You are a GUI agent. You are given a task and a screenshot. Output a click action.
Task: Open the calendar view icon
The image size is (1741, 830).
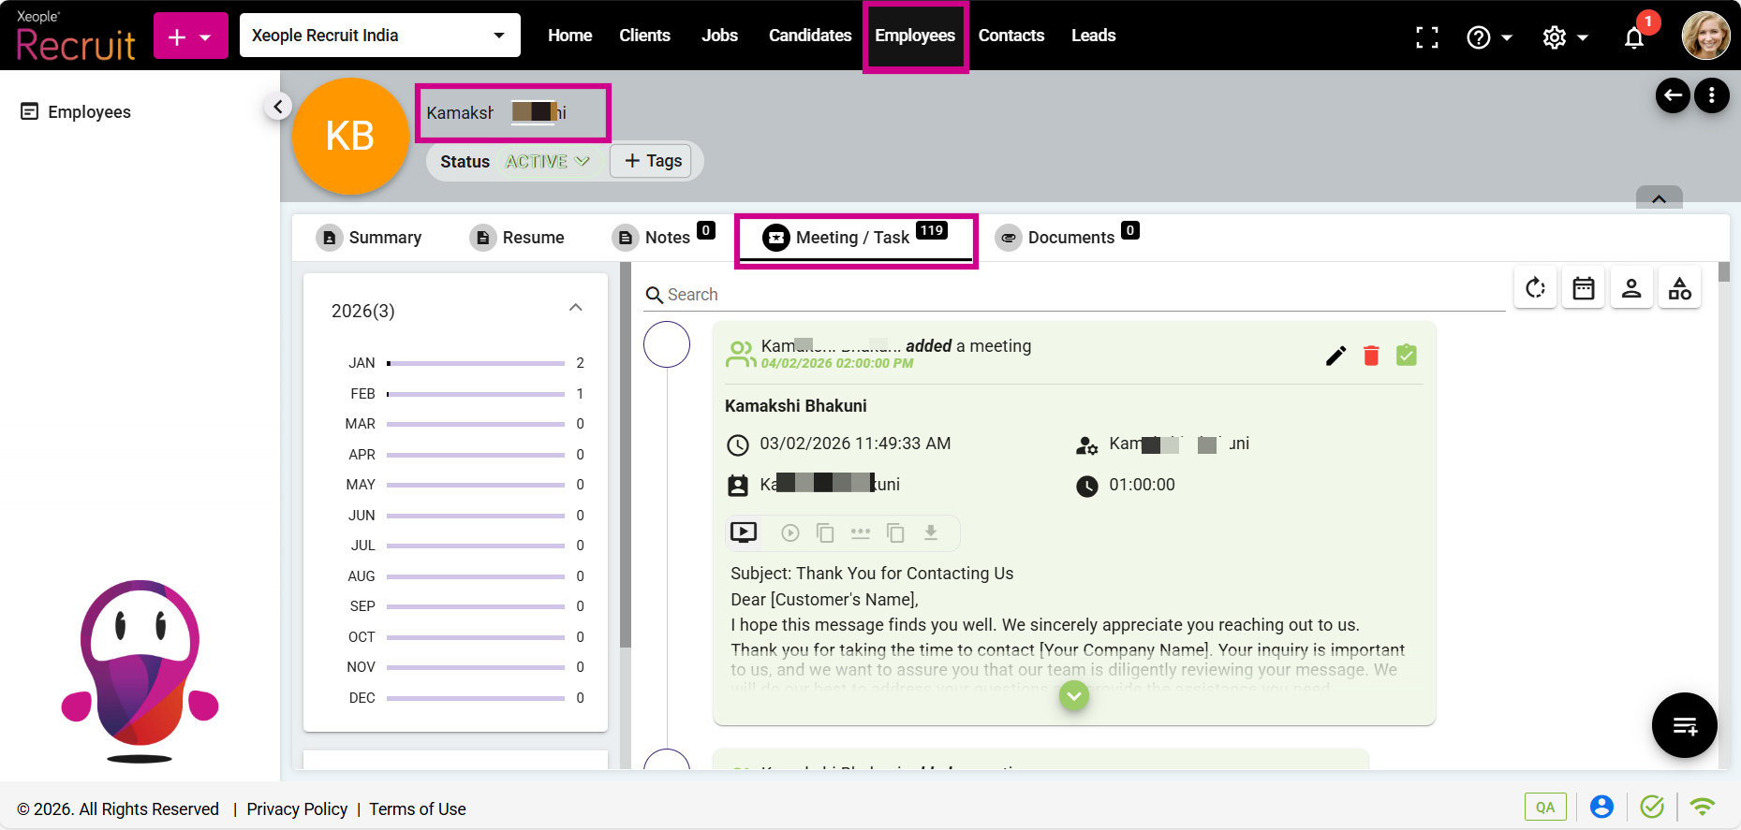coord(1583,288)
